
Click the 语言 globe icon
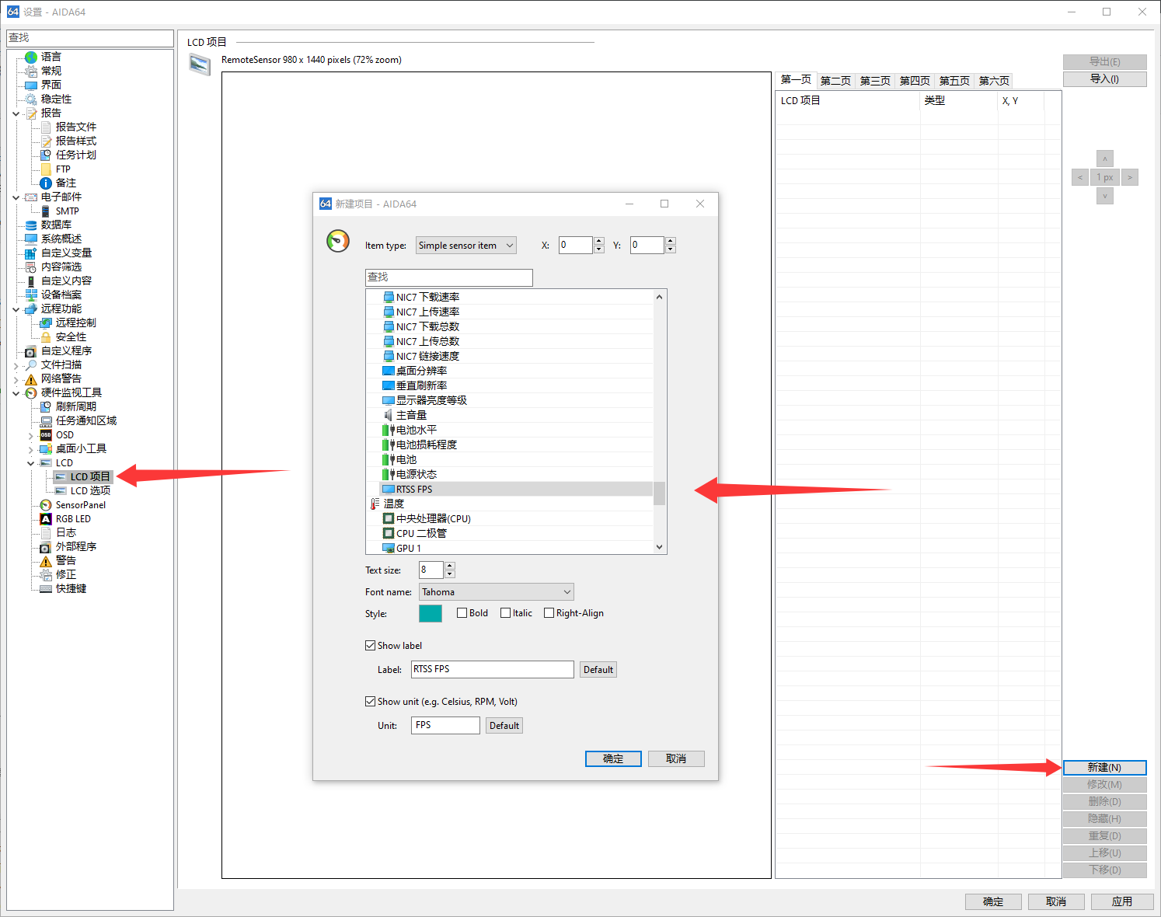point(31,57)
